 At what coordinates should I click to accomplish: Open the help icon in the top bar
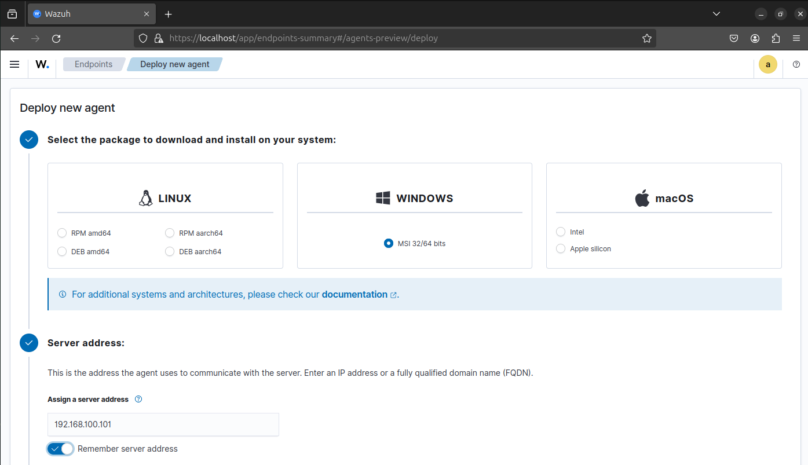coord(796,64)
